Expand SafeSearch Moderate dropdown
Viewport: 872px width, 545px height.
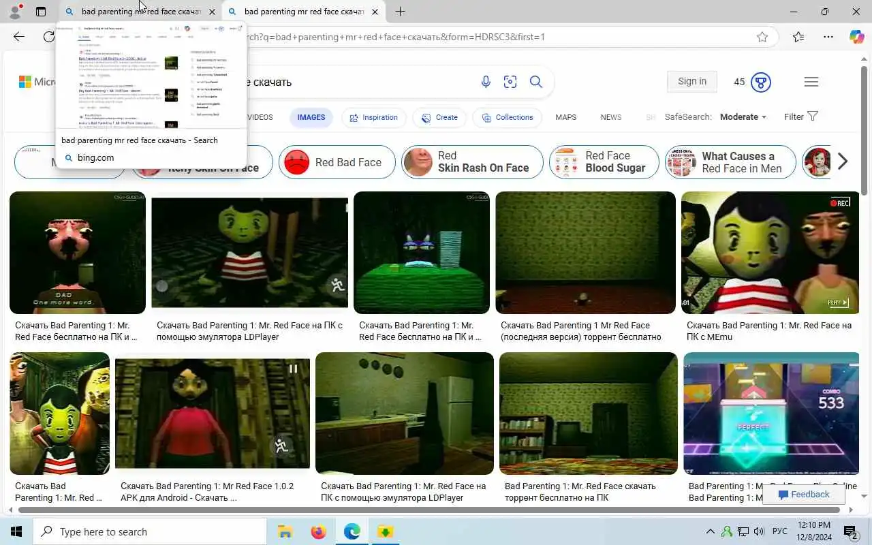pyautogui.click(x=743, y=117)
